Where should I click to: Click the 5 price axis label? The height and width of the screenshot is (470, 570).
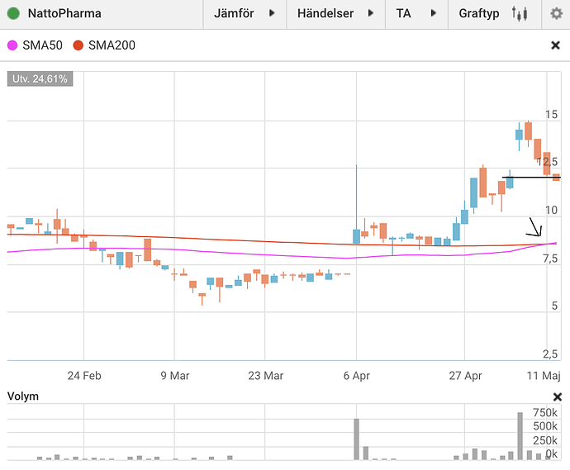(554, 306)
